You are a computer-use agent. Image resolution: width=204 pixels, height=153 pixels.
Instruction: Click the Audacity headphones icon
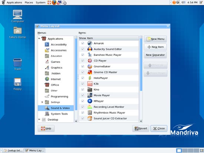tap(90, 49)
